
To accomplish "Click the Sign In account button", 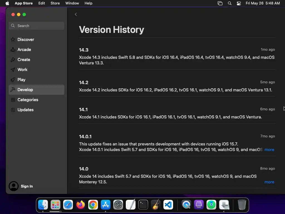I will pyautogui.click(x=21, y=186).
